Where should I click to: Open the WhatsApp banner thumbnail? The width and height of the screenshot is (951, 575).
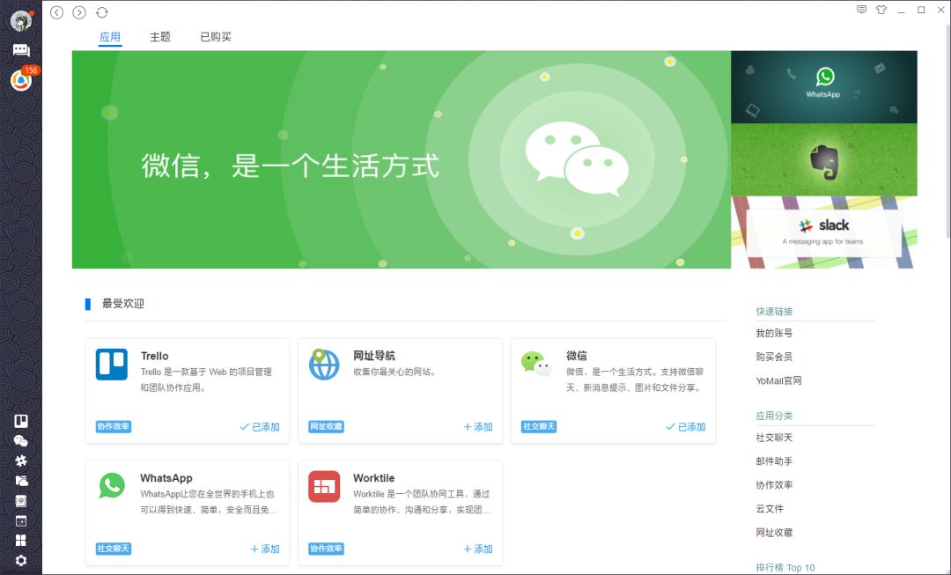824,87
